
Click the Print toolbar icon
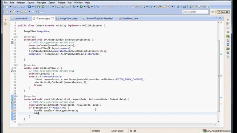pos(23,7)
